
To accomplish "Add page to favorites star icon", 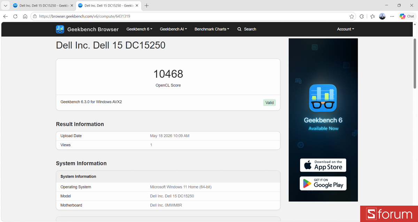I will click(352, 16).
